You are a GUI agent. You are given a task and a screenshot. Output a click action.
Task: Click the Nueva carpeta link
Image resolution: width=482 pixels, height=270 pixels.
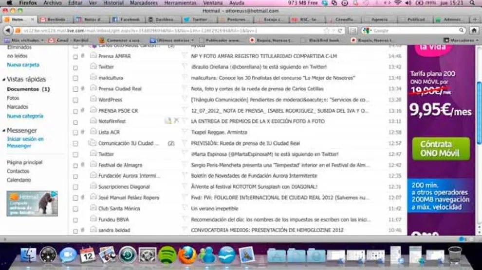pos(23,65)
